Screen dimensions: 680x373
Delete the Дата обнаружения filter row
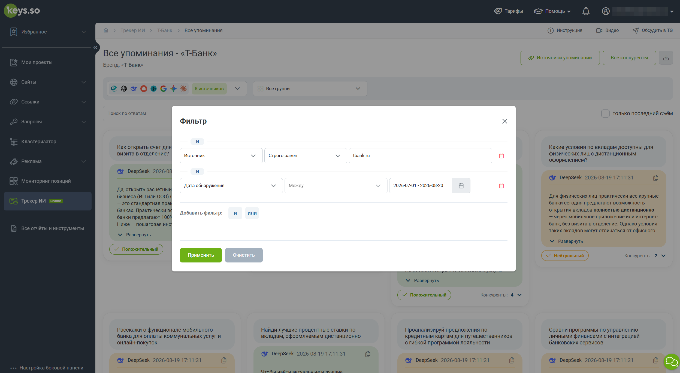tap(501, 185)
